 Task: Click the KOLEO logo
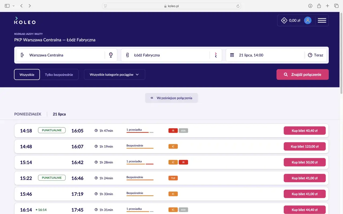[x=25, y=21]
